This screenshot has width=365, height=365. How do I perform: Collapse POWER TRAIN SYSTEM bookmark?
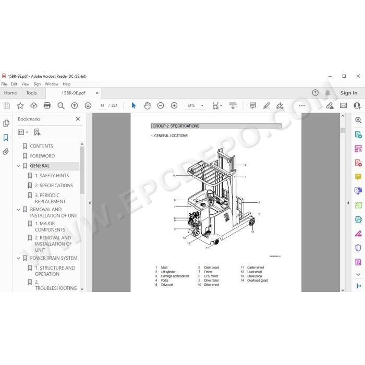18,258
